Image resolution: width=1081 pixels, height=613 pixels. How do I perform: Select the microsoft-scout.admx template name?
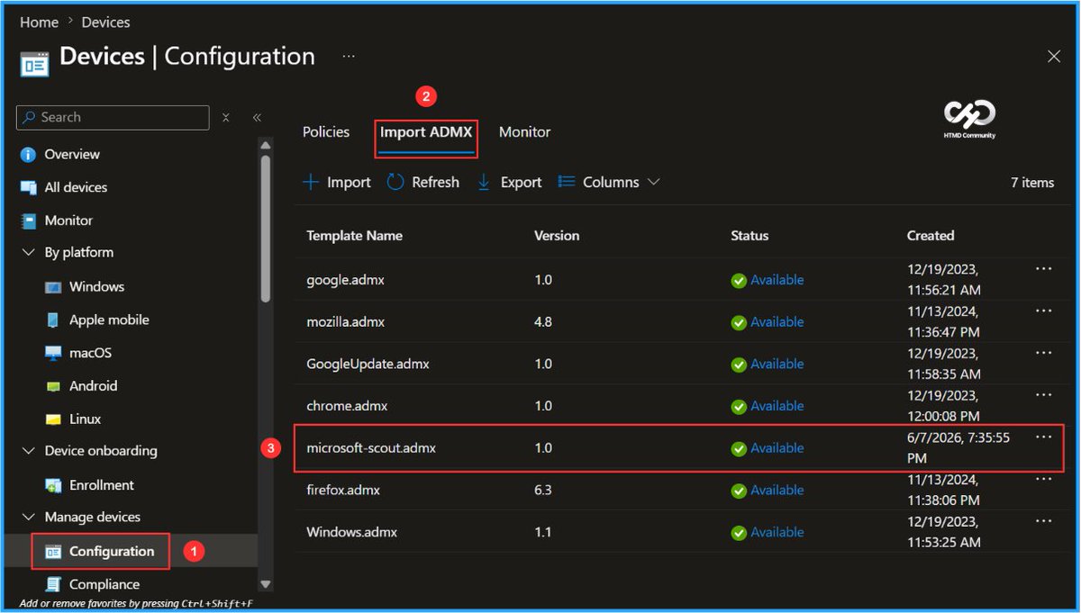coord(371,448)
